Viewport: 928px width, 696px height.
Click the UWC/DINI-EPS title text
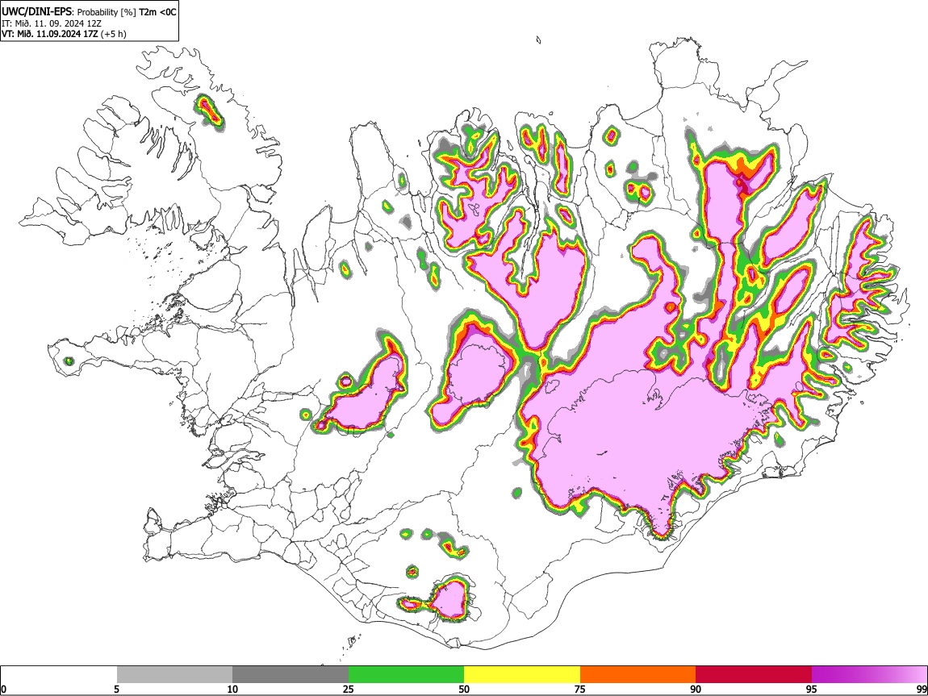[38, 12]
